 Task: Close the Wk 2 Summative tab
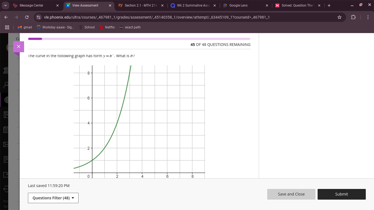click(215, 5)
